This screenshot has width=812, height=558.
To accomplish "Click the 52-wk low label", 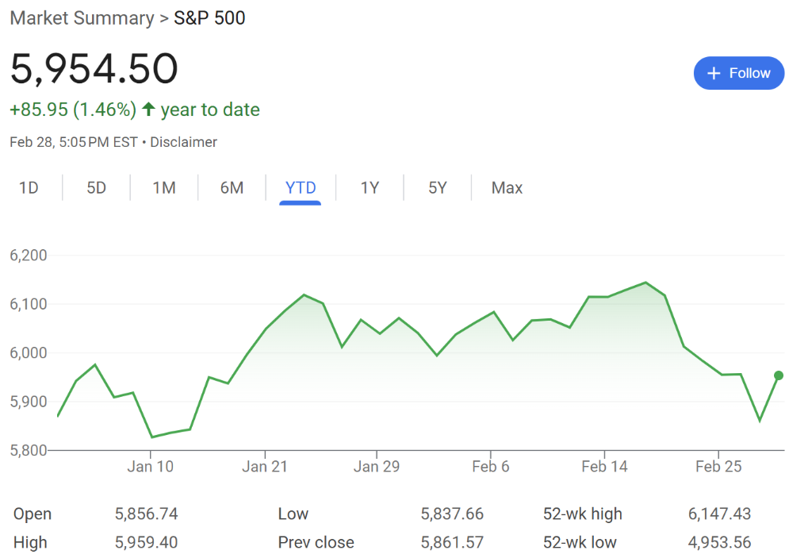I will coord(580,542).
